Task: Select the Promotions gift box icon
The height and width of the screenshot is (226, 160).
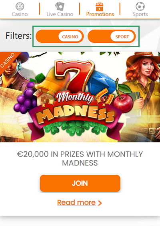Action: coord(100,7)
